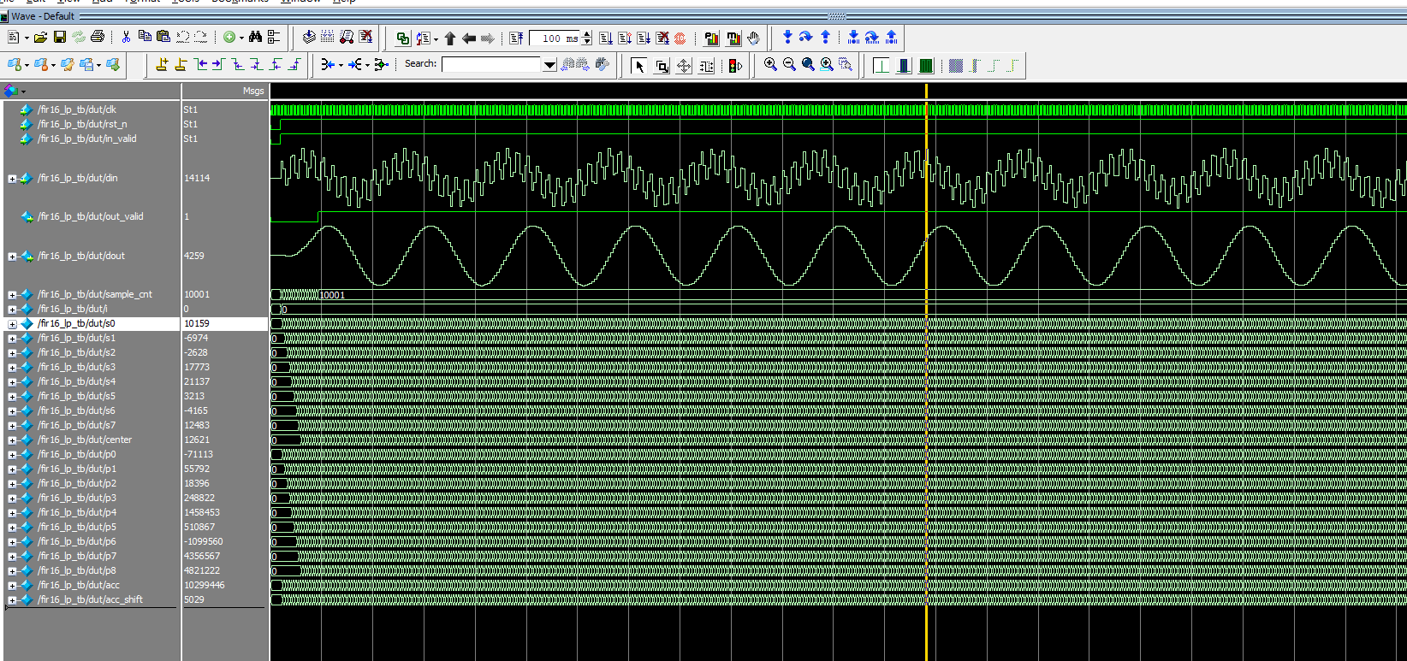Click the Zoom Out magnifier icon
The image size is (1407, 661).
789,64
